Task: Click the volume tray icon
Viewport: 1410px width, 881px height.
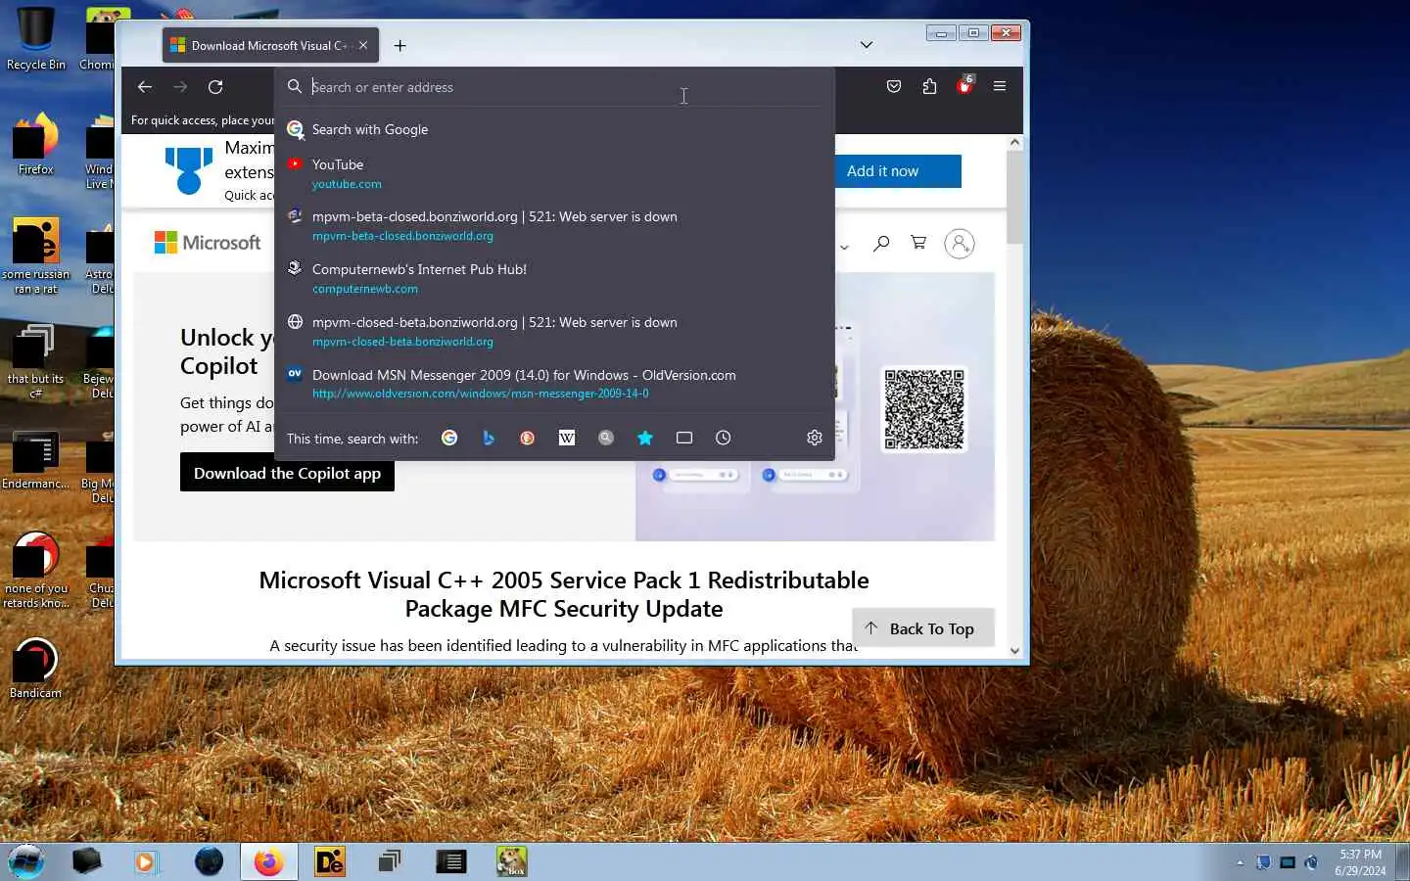Action: tap(1312, 862)
